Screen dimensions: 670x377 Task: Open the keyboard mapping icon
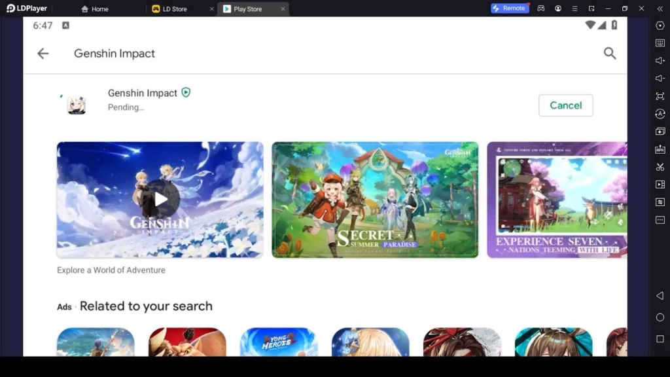click(x=660, y=43)
